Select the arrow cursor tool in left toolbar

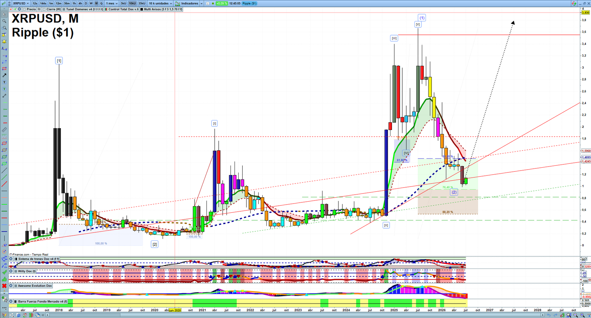(4, 14)
